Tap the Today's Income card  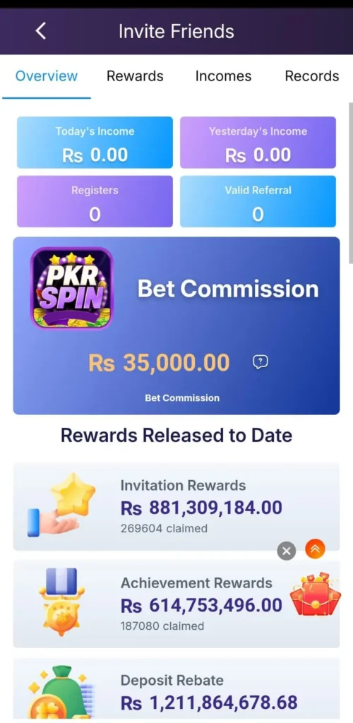pos(95,143)
